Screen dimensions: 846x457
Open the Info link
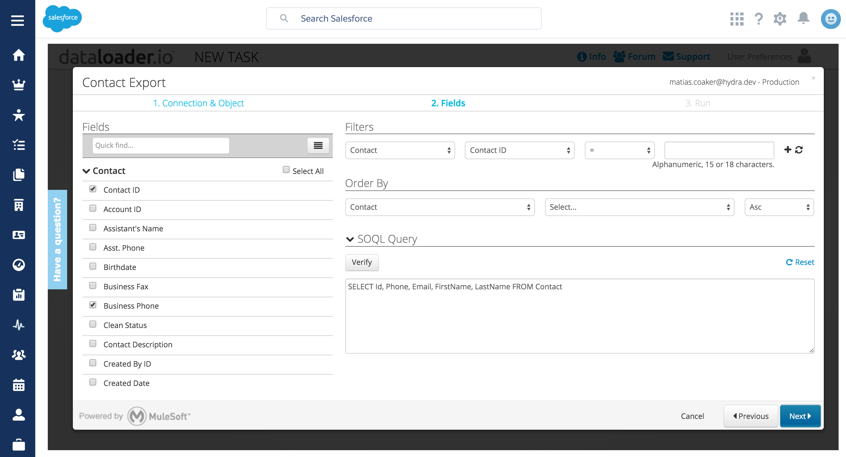591,57
